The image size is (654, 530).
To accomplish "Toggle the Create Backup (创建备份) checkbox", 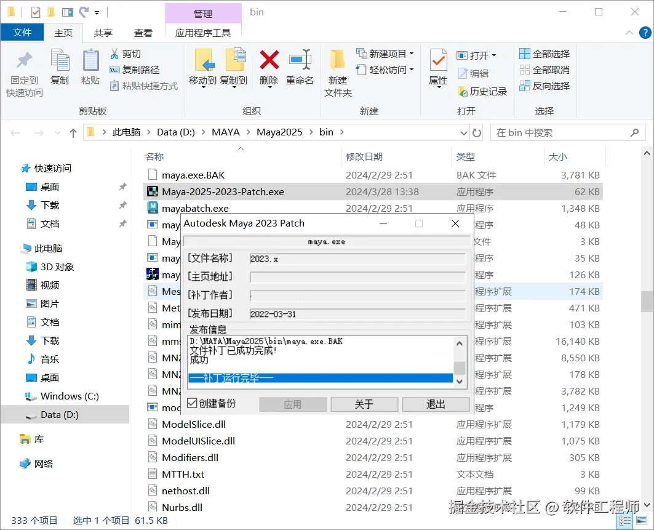I will [x=192, y=403].
